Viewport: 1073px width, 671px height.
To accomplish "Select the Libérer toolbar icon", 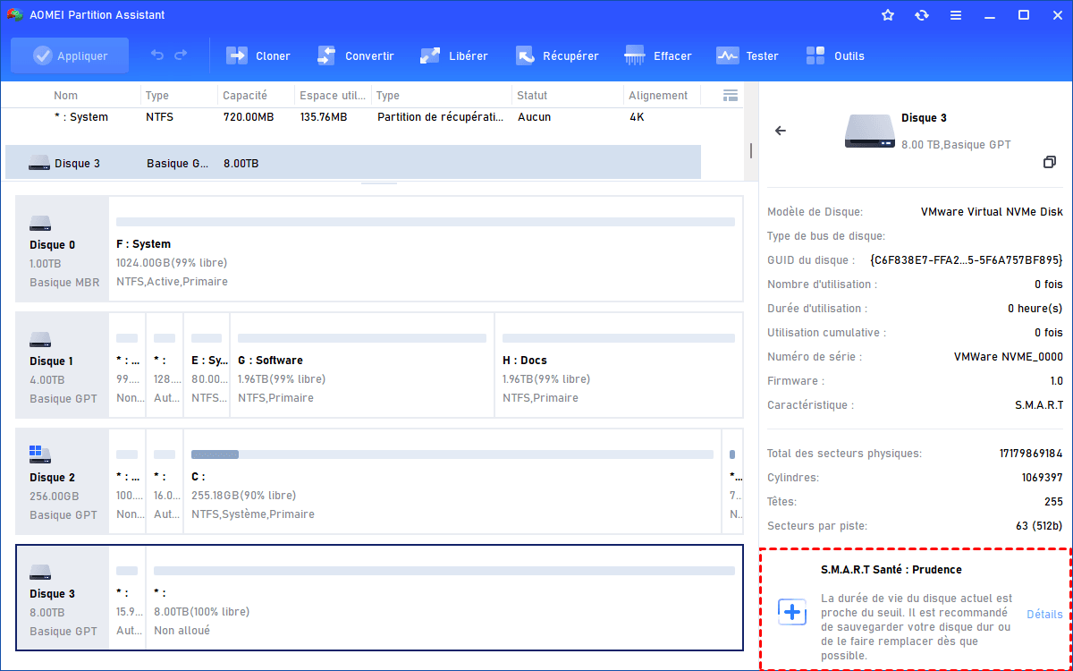I will (x=431, y=55).
